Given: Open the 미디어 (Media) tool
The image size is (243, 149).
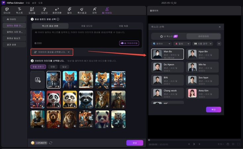Looking at the screenshot, I should tap(7, 11).
